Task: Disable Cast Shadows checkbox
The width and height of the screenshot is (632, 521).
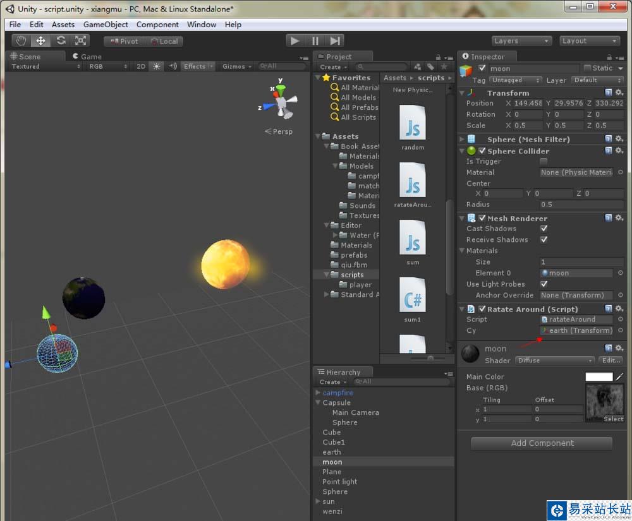Action: tap(544, 229)
